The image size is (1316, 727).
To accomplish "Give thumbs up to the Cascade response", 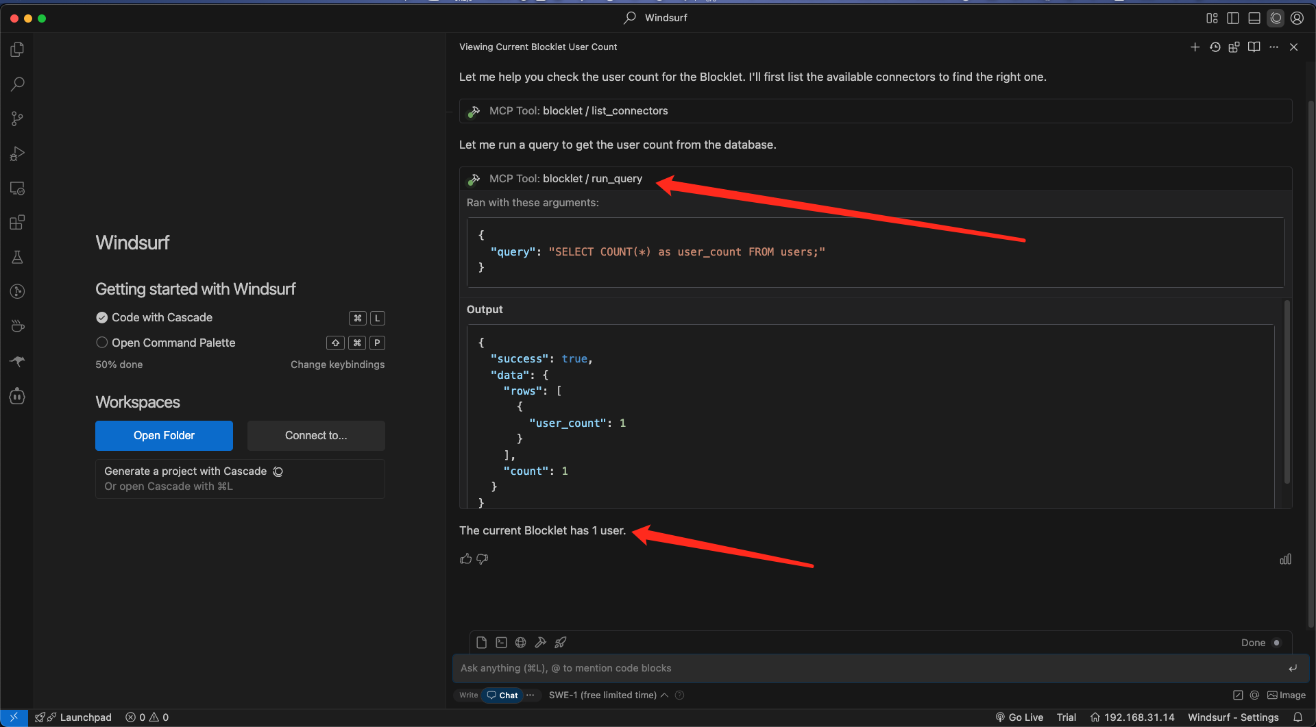I will (x=466, y=559).
